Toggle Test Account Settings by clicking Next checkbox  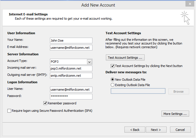(x=112, y=66)
